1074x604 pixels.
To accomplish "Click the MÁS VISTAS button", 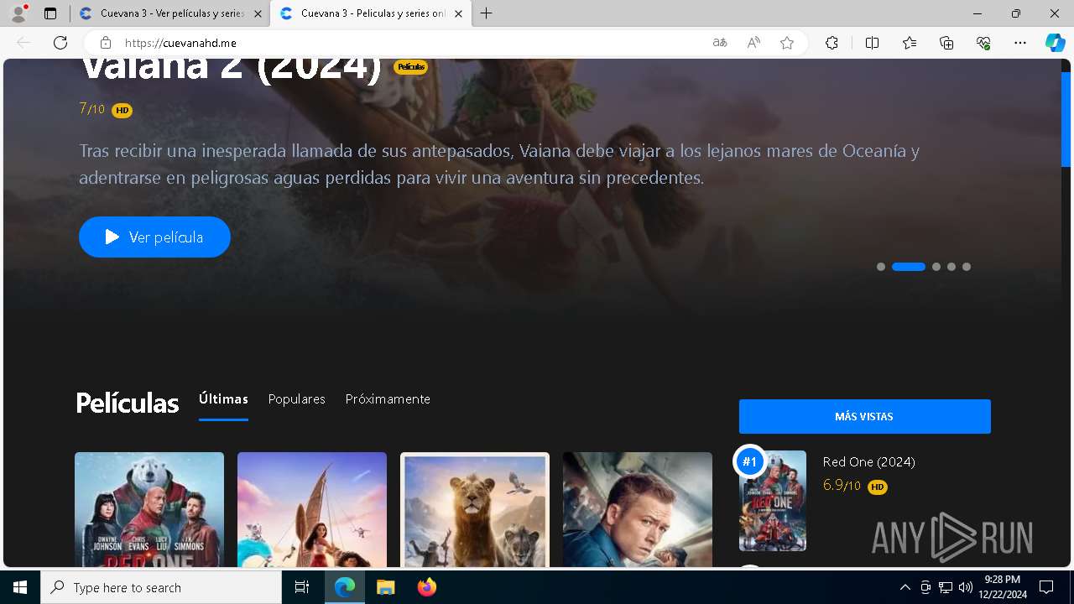I will click(864, 416).
